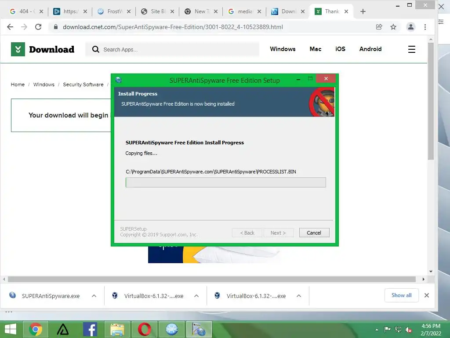Go to Windows breadcrumb link
This screenshot has width=450, height=338.
pyautogui.click(x=44, y=84)
